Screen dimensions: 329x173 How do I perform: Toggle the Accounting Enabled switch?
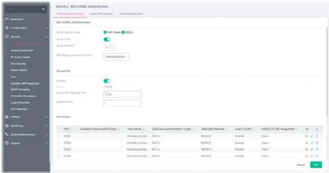tap(107, 81)
